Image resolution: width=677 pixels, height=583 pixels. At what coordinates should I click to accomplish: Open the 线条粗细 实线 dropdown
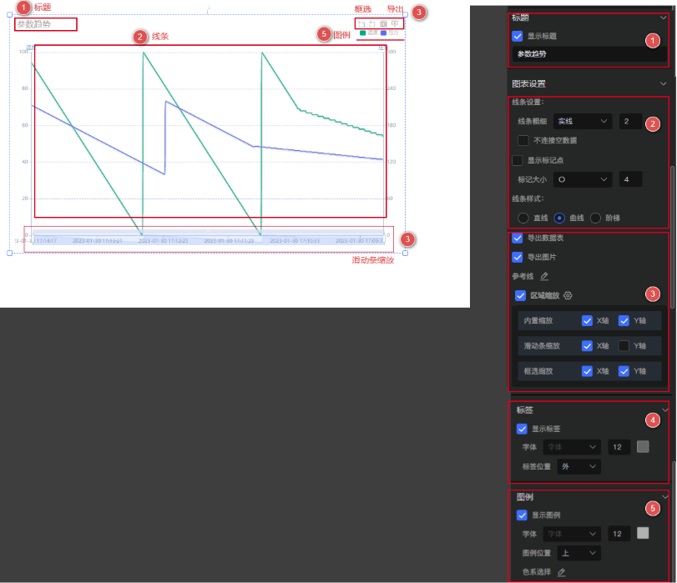coord(583,121)
